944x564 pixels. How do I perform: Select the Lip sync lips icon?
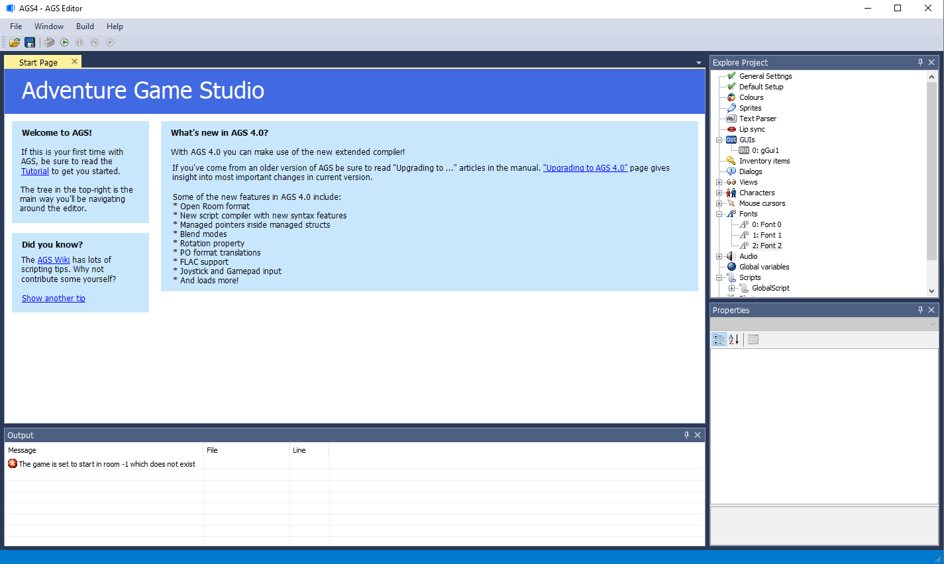pyautogui.click(x=731, y=129)
